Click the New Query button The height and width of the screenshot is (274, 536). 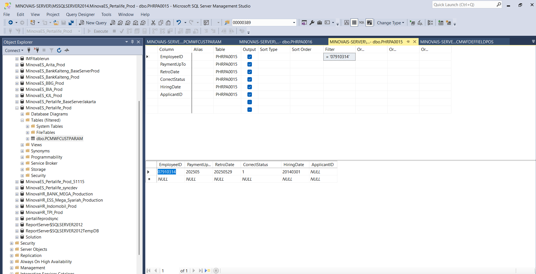pyautogui.click(x=93, y=23)
